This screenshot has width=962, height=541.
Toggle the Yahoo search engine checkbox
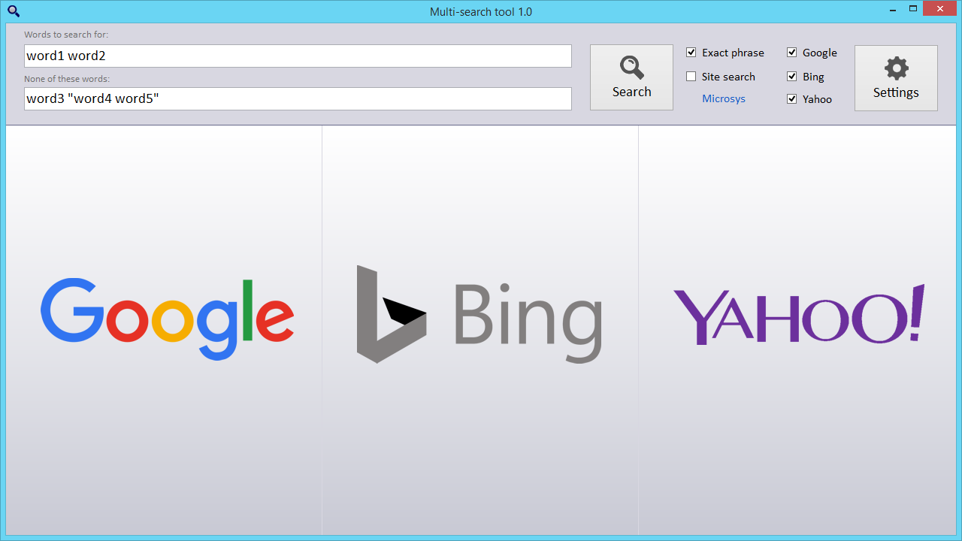(x=792, y=99)
